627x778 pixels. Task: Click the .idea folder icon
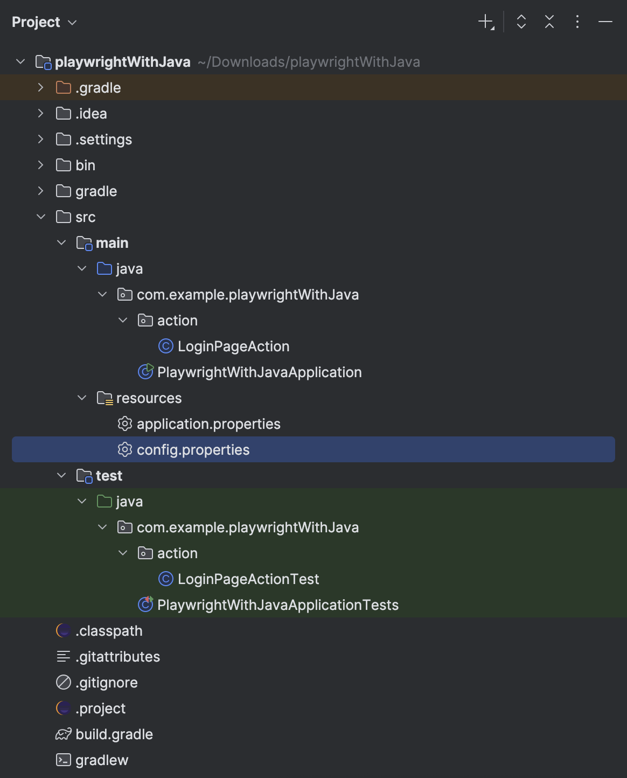(64, 114)
